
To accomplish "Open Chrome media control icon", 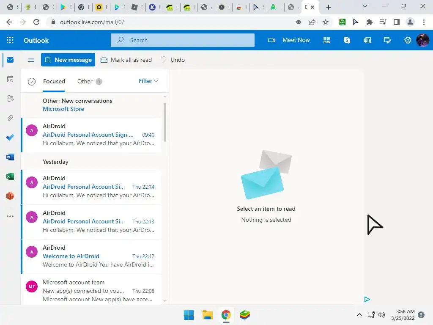I will (x=383, y=22).
